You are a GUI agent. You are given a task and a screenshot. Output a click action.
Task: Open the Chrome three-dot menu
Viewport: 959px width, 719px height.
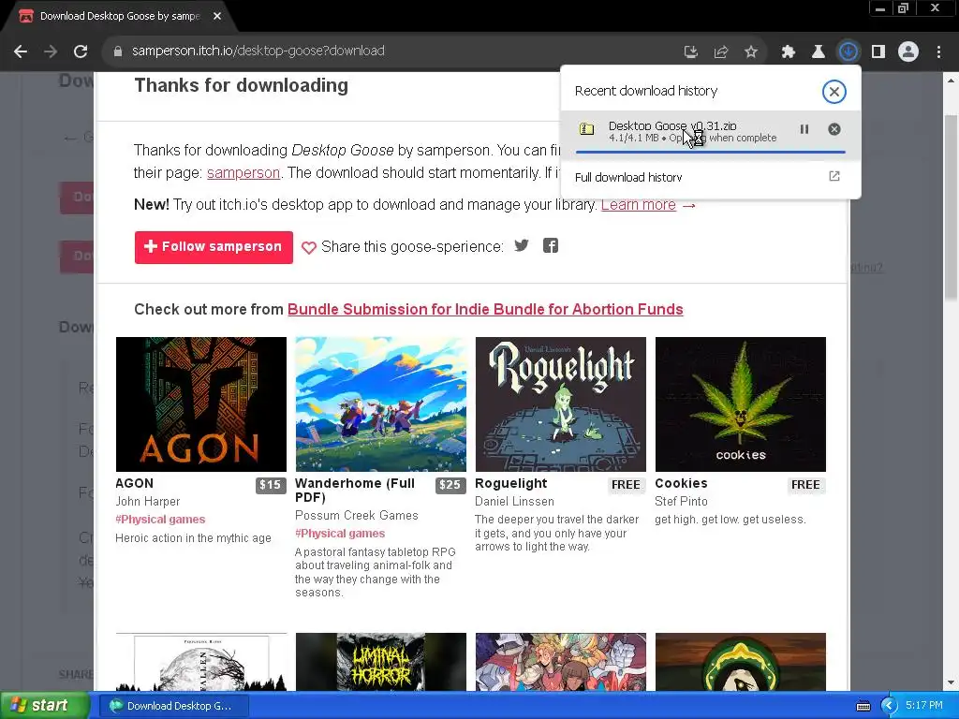938,52
